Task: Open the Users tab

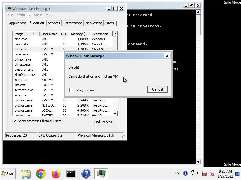Action: [110, 23]
